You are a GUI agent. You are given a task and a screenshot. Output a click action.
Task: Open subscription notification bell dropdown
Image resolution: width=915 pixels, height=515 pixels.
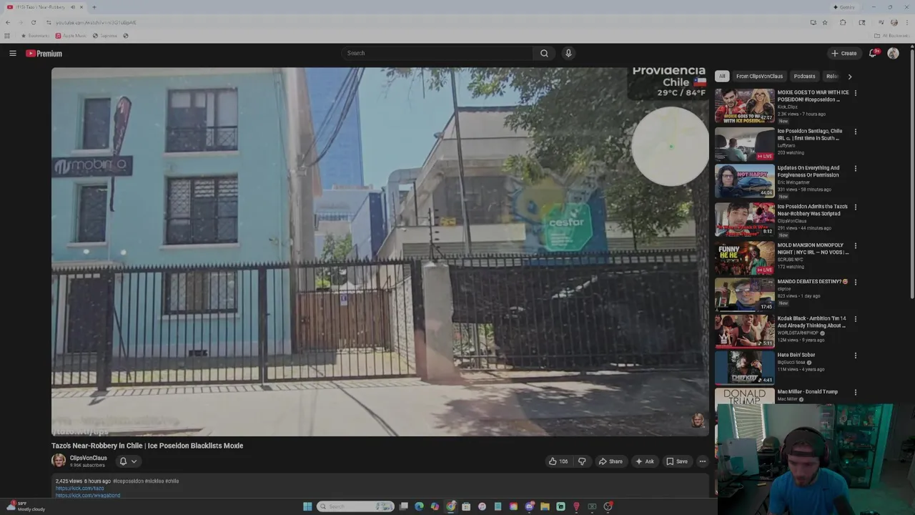127,461
